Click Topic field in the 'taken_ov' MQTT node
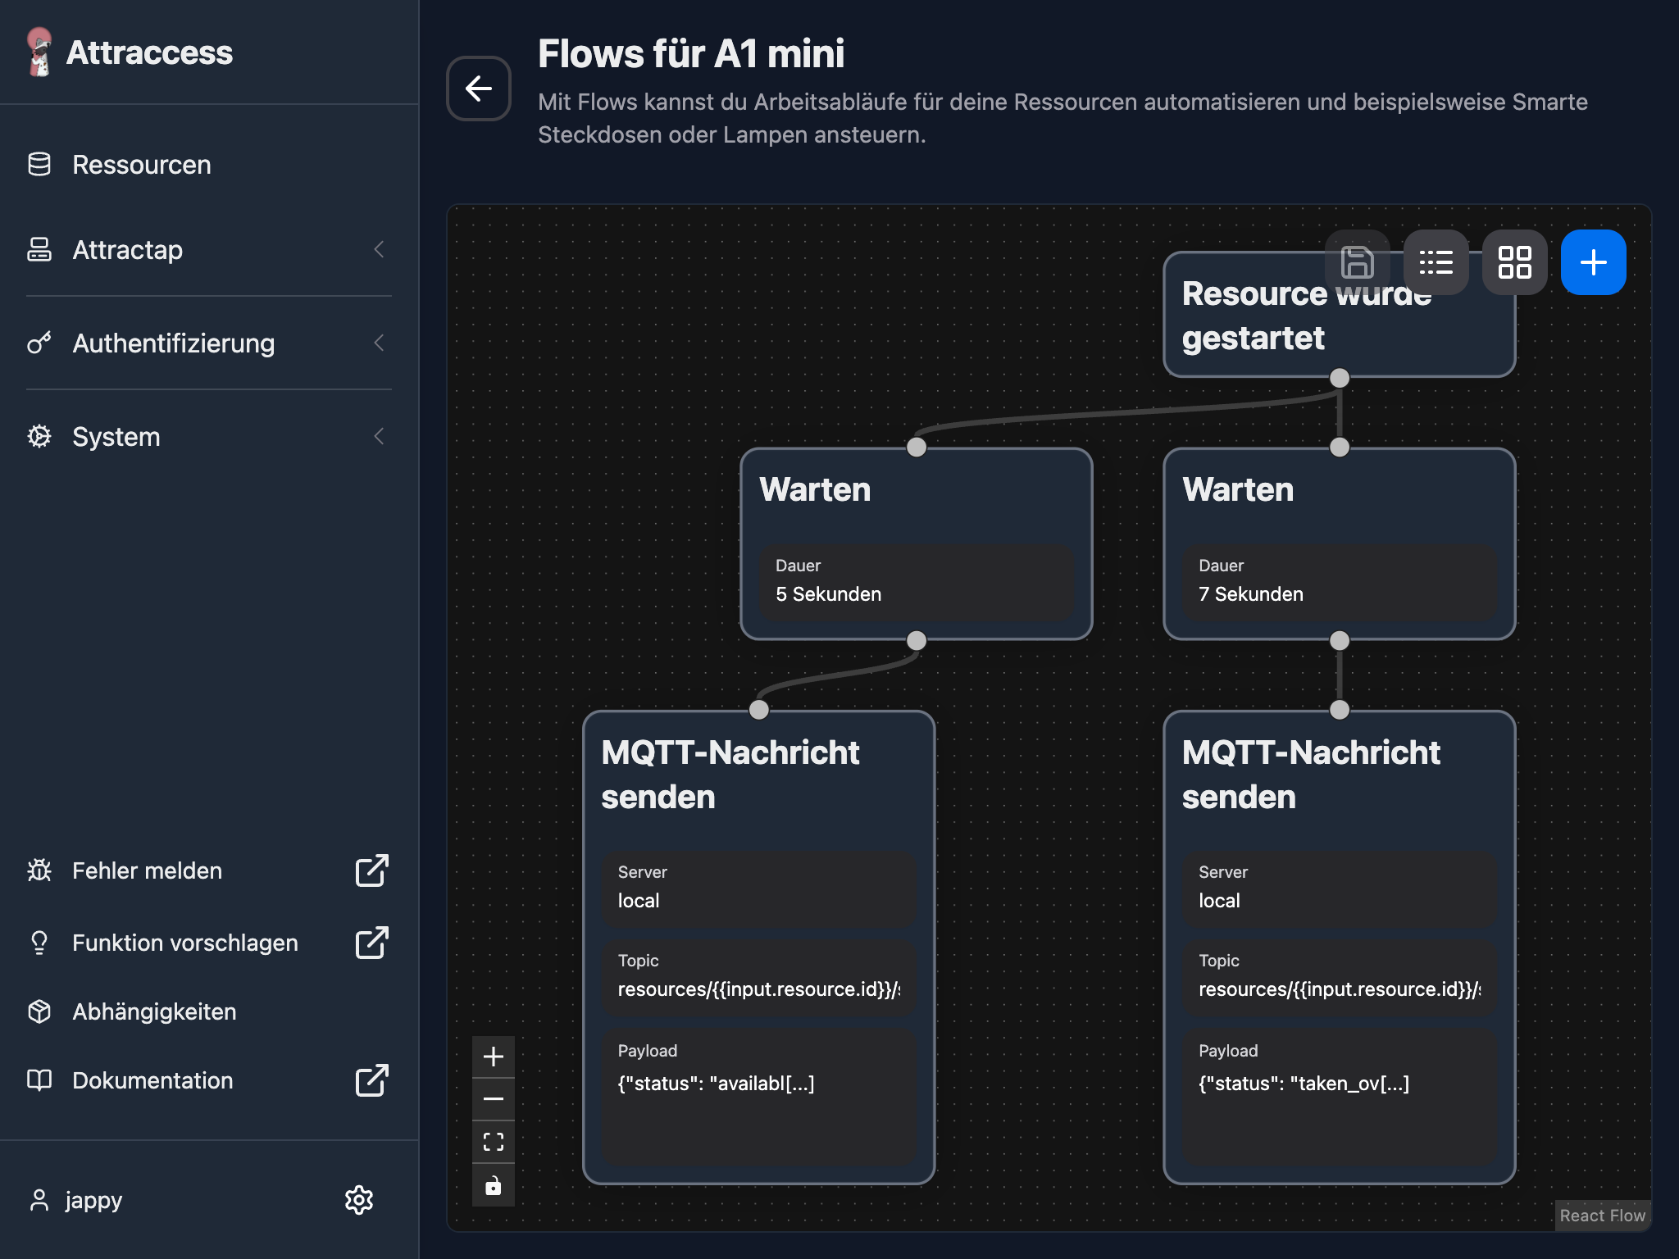 [x=1340, y=977]
